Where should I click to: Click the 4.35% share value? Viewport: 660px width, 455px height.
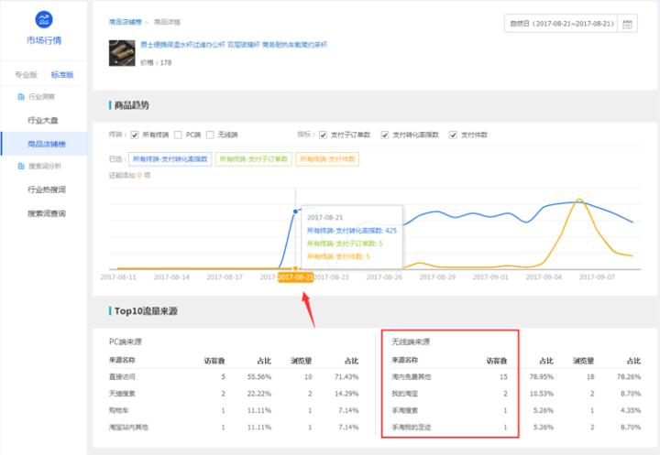click(631, 410)
